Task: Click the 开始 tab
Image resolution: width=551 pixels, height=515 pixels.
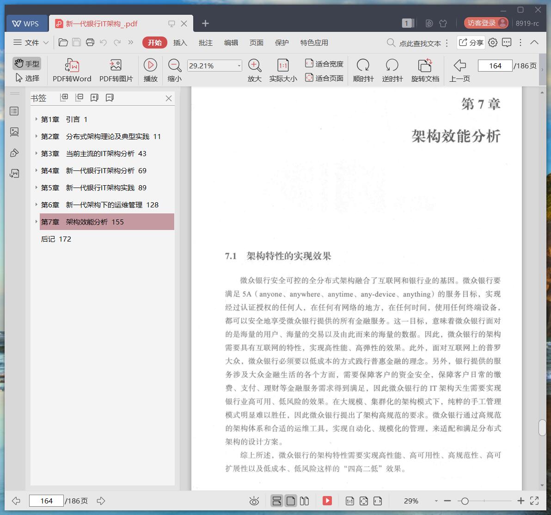Action: pyautogui.click(x=154, y=42)
